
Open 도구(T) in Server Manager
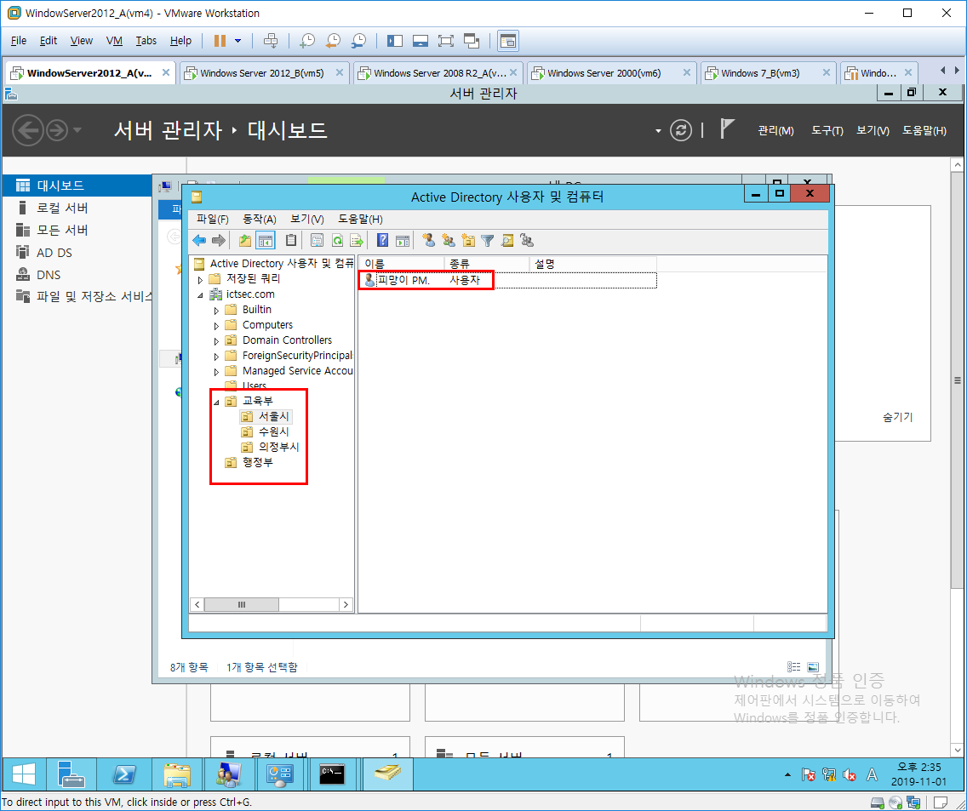tap(827, 131)
